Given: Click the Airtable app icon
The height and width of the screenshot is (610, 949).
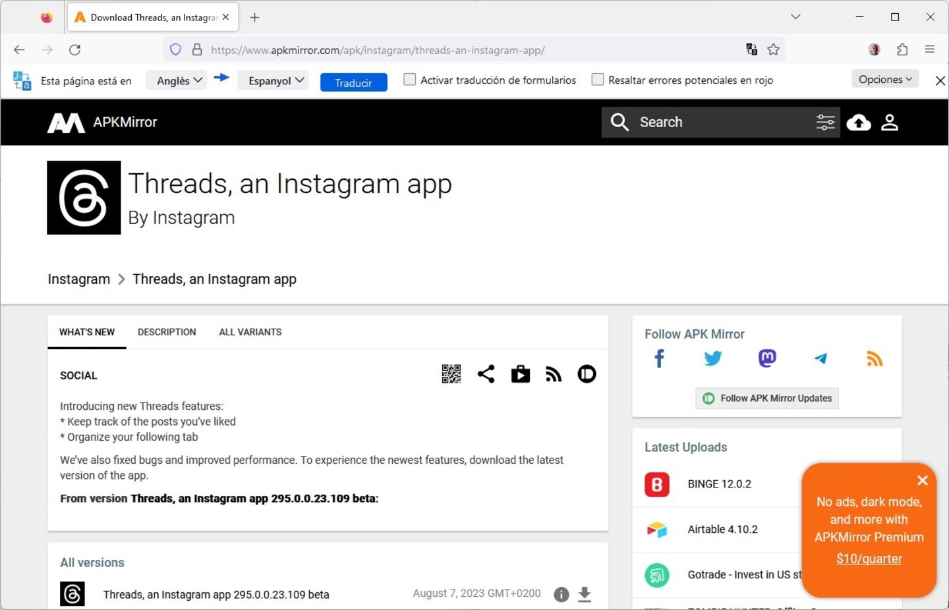Looking at the screenshot, I should pyautogui.click(x=657, y=530).
